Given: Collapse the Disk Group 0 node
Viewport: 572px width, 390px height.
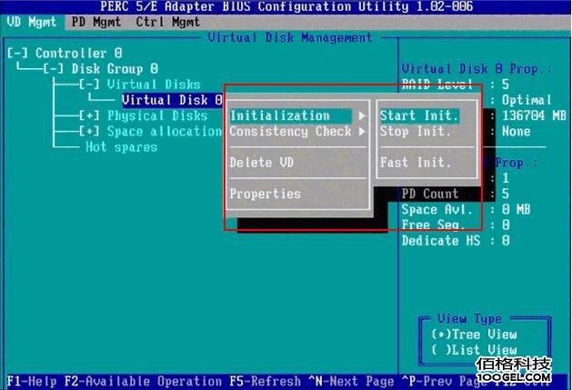Looking at the screenshot, I should (x=54, y=69).
